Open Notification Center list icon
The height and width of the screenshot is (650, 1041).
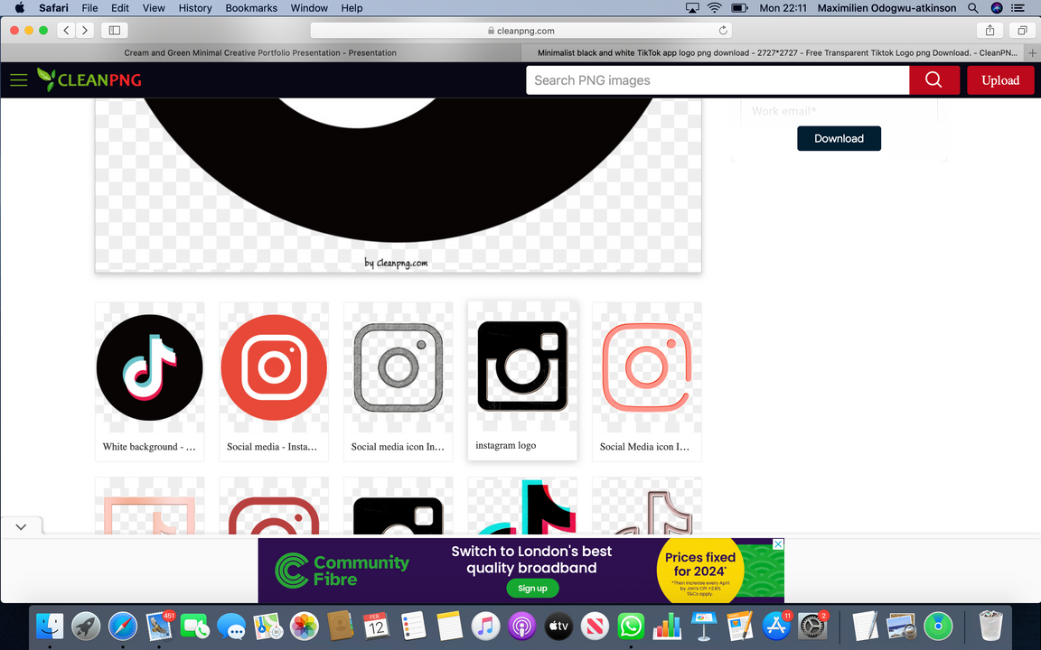[x=1018, y=8]
